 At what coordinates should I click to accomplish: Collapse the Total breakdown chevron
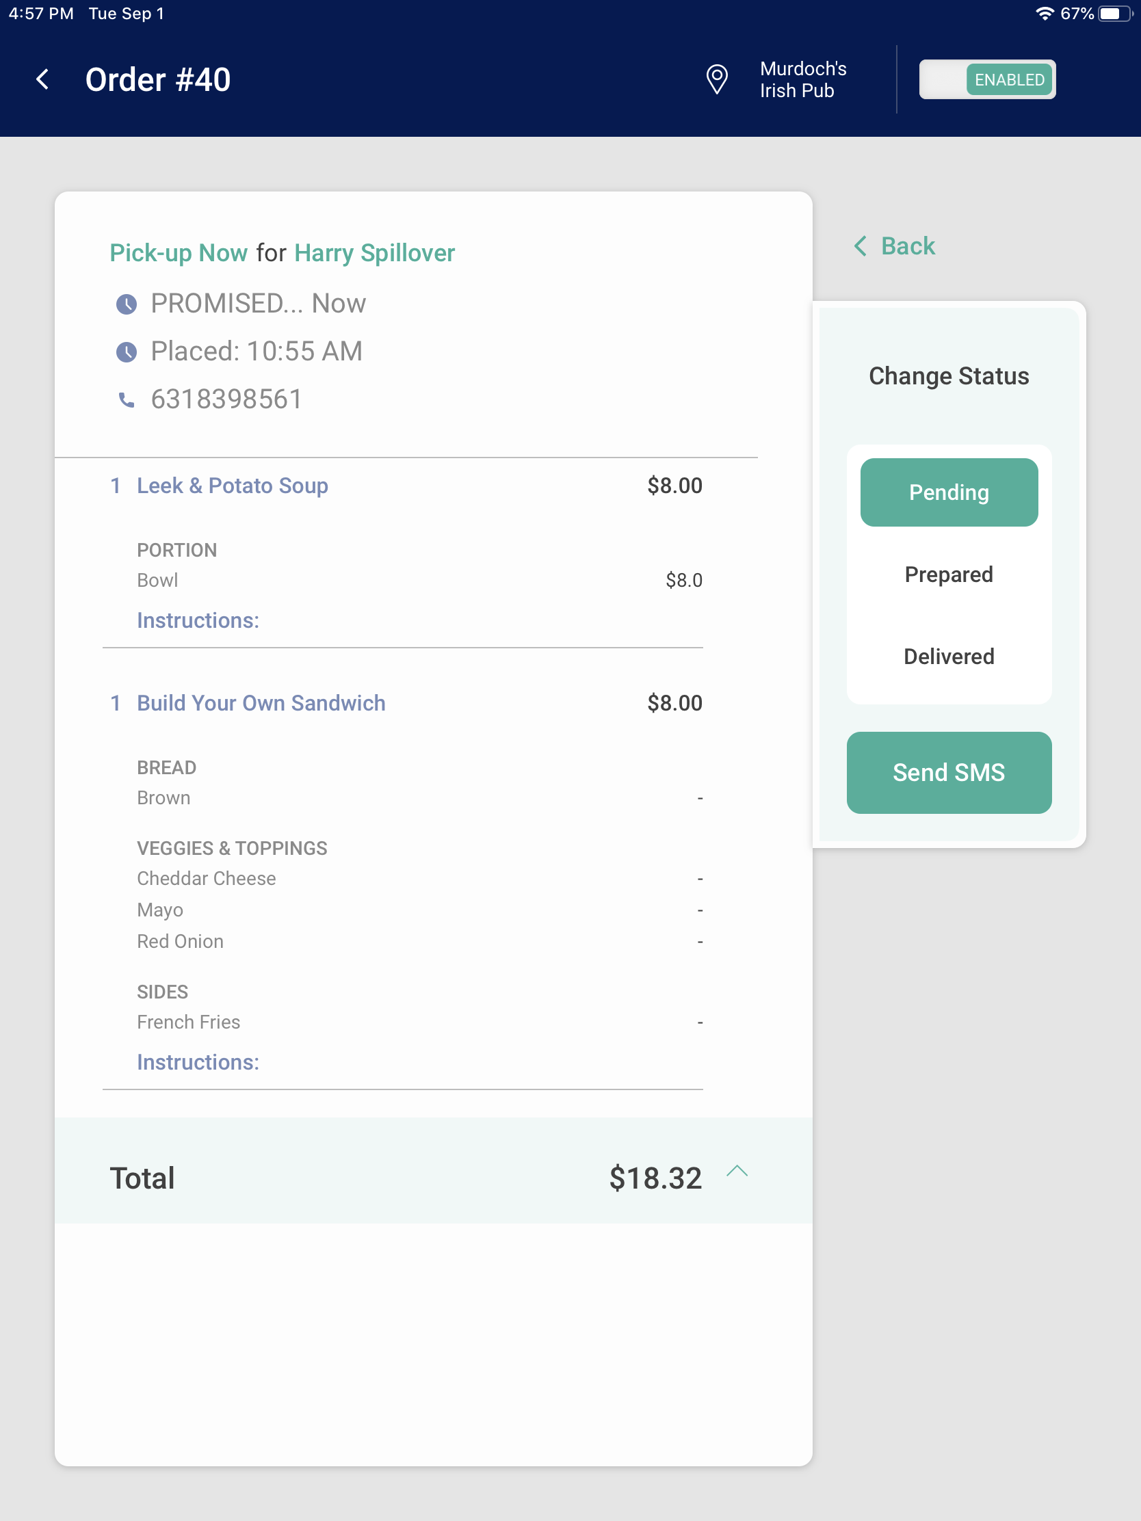[x=737, y=1171]
